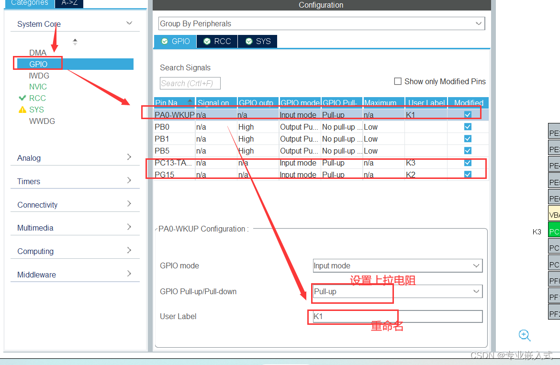This screenshot has height=365, width=560.
Task: Select the PB5 pin row
Action: 321,151
